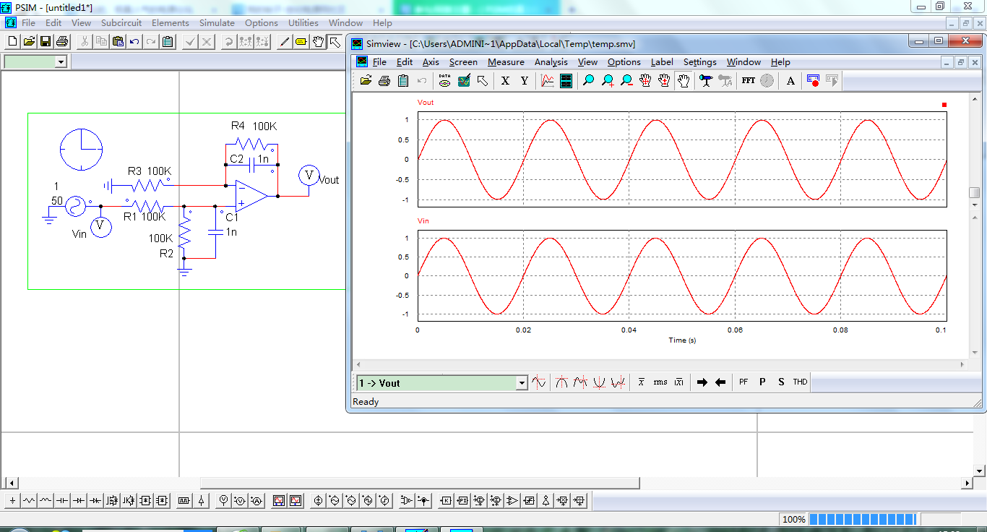Open file icon in Simview toolbar
The image size is (987, 532).
point(366,81)
